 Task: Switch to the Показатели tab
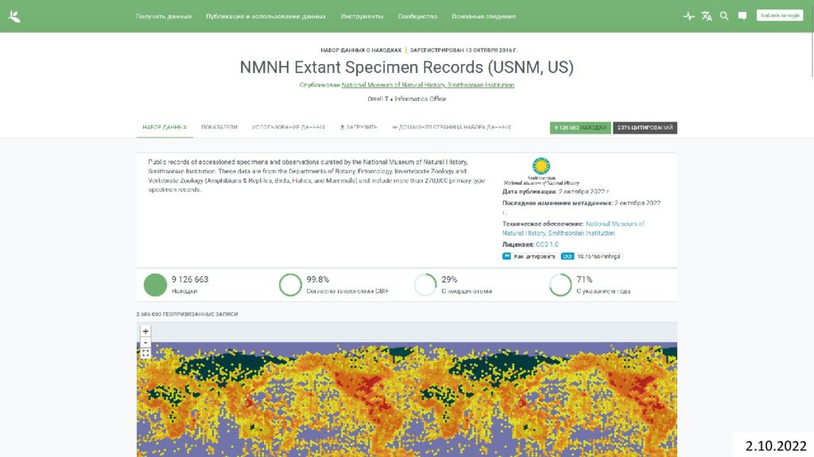click(219, 128)
